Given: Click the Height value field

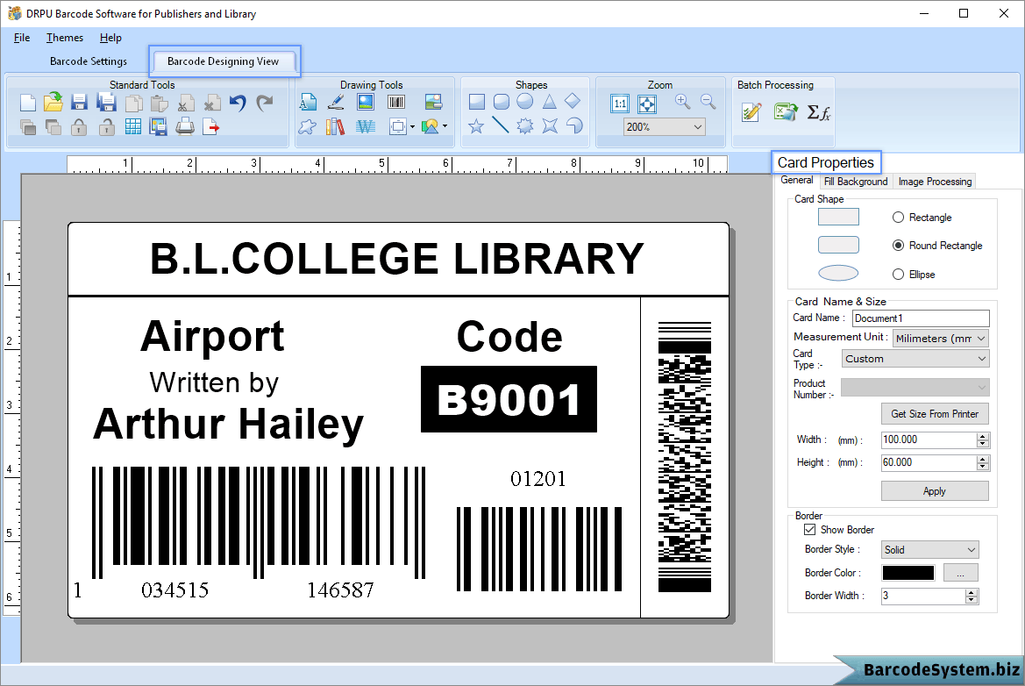Looking at the screenshot, I should click(929, 462).
